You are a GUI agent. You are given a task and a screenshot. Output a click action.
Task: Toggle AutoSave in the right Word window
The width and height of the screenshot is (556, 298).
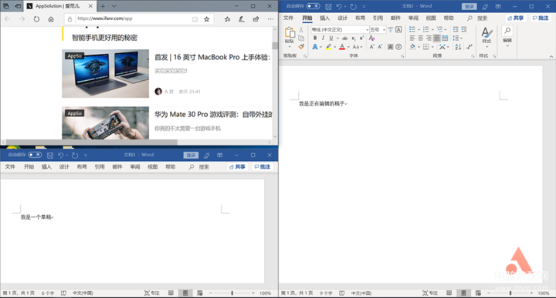313,6
